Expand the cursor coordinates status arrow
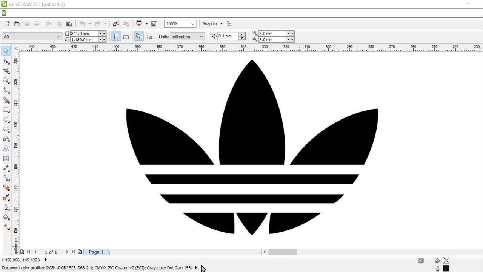The image size is (483, 272). pyautogui.click(x=46, y=260)
